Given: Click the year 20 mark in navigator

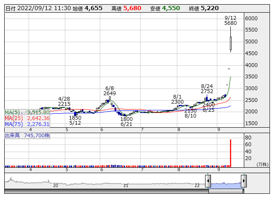Looking at the screenshot, I should pyautogui.click(x=55, y=185).
